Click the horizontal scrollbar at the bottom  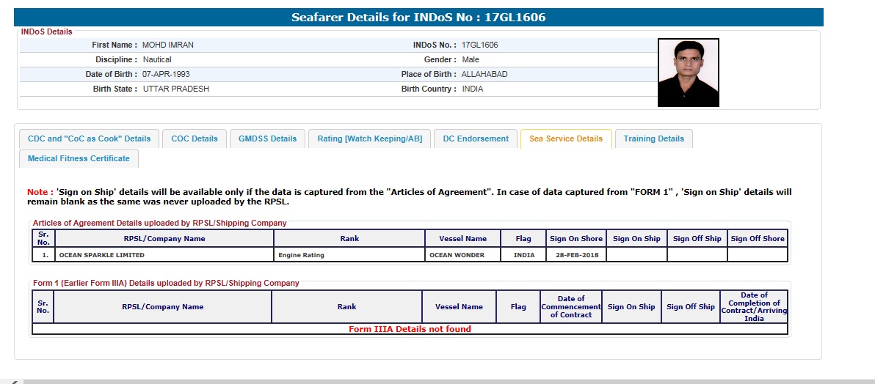click(440, 381)
